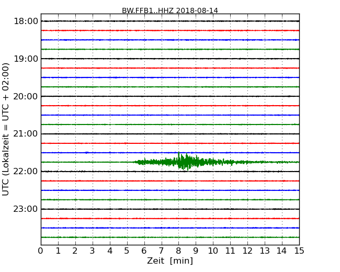
Task: Click the 22:00 time label
Action: pyautogui.click(x=26, y=172)
